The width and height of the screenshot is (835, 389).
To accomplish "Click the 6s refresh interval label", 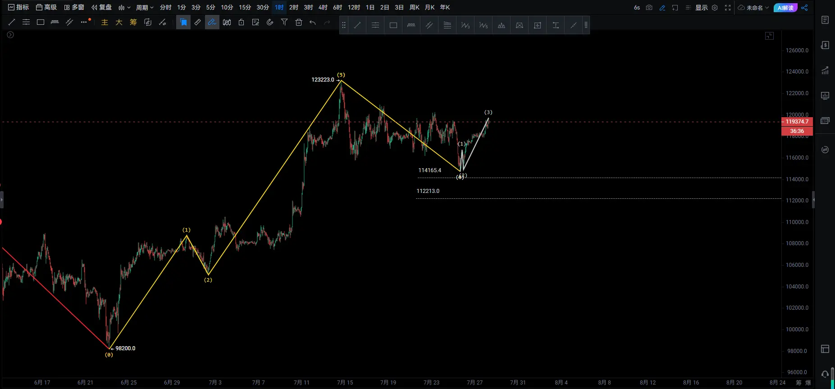I will [x=637, y=8].
